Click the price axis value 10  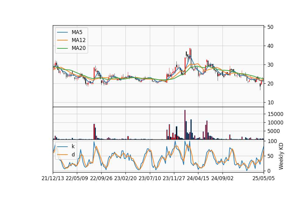[270, 103]
